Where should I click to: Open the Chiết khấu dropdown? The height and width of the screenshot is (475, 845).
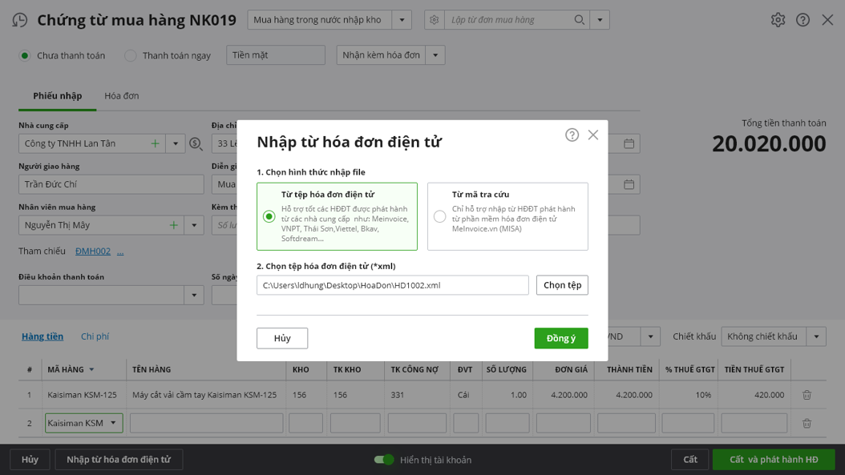point(816,336)
